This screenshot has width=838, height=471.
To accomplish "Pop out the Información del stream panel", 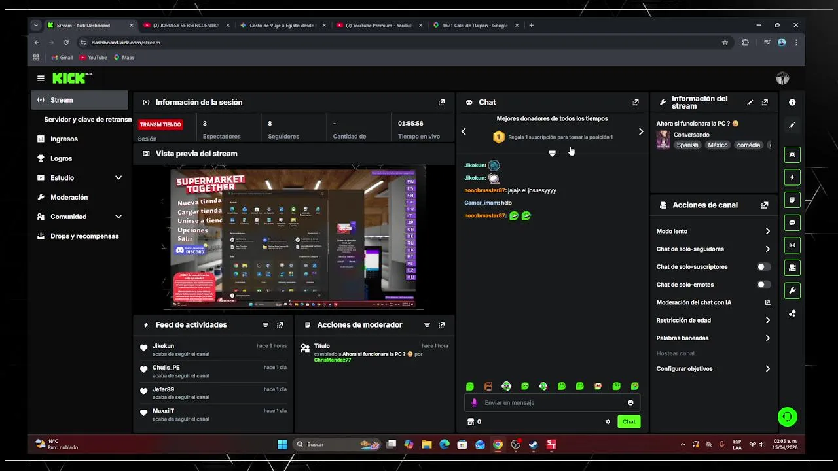I will pyautogui.click(x=765, y=103).
